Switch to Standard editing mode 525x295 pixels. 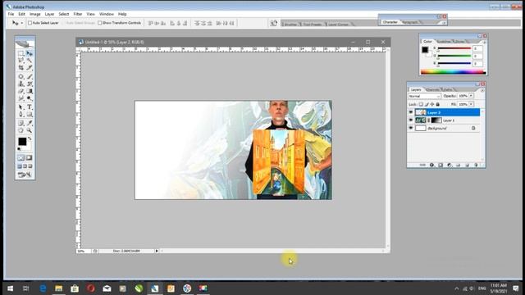click(21, 157)
